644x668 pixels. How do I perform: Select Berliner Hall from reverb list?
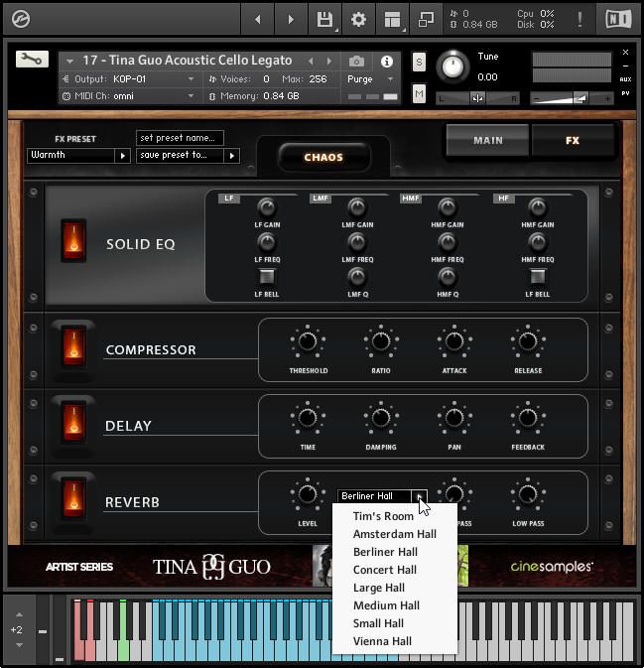tap(385, 552)
